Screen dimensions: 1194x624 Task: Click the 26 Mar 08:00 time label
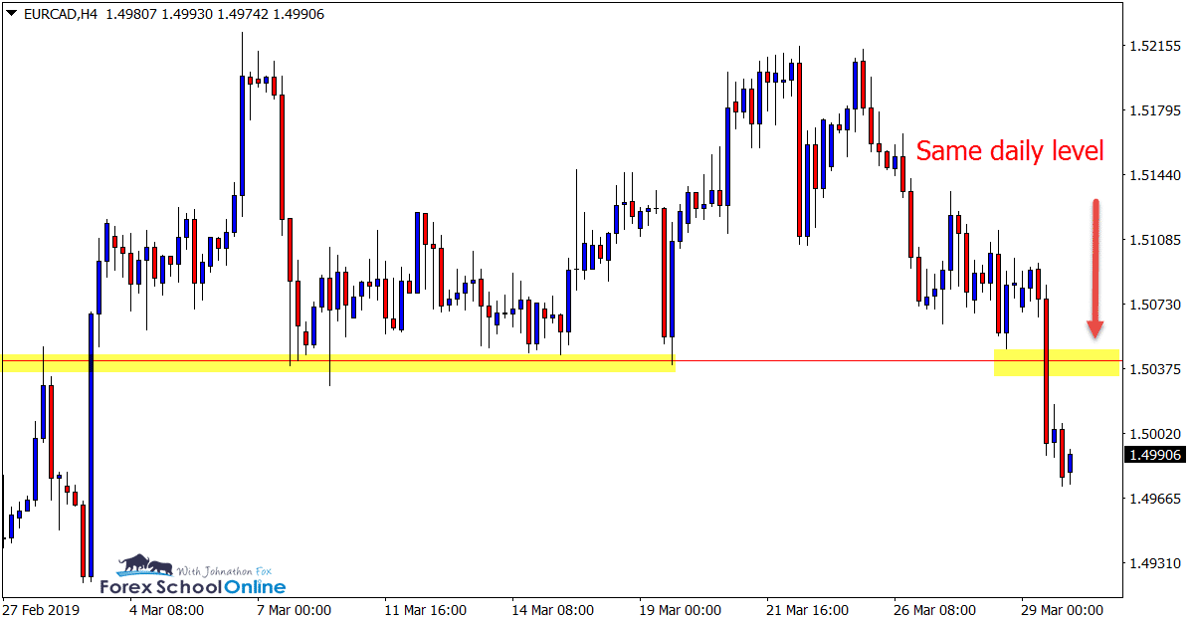[935, 610]
